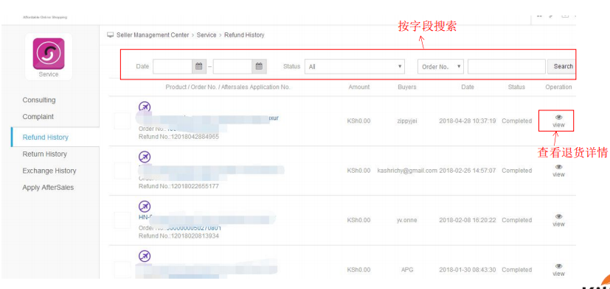Click airplane icon in APG refund row

point(145,256)
